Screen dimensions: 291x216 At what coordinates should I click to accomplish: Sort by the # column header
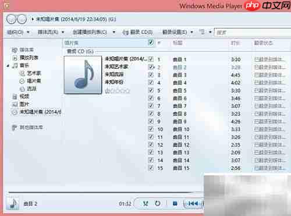159,43
